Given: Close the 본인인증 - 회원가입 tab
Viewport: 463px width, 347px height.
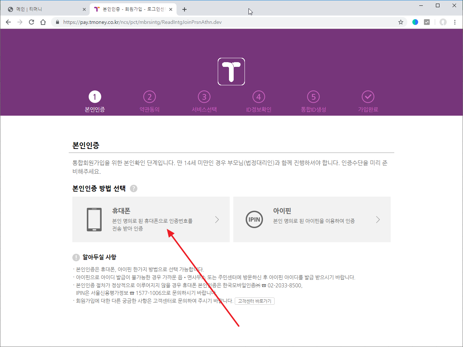Looking at the screenshot, I should tap(171, 9).
